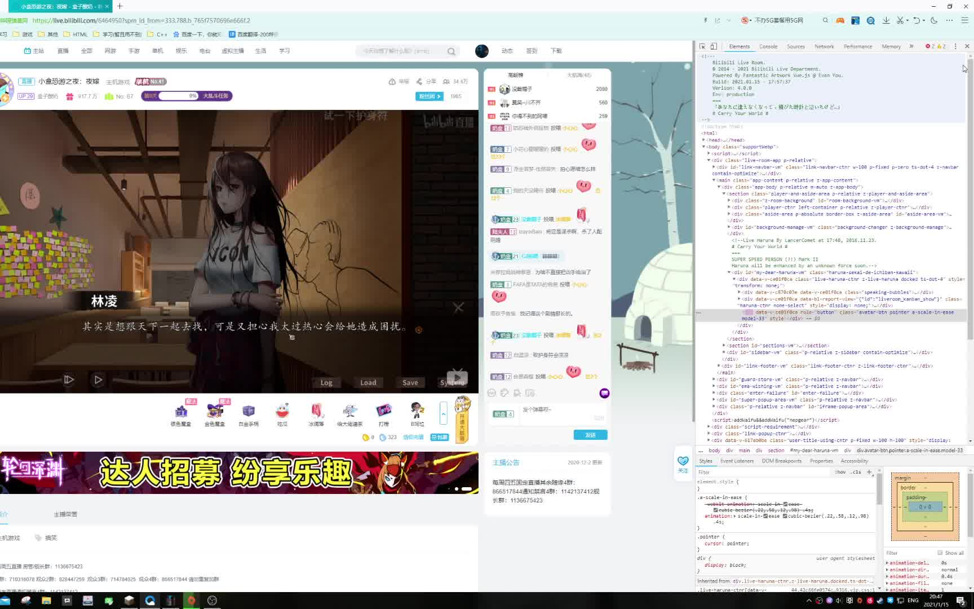Click the blue 发送 send button
This screenshot has width=974, height=609.
click(591, 435)
